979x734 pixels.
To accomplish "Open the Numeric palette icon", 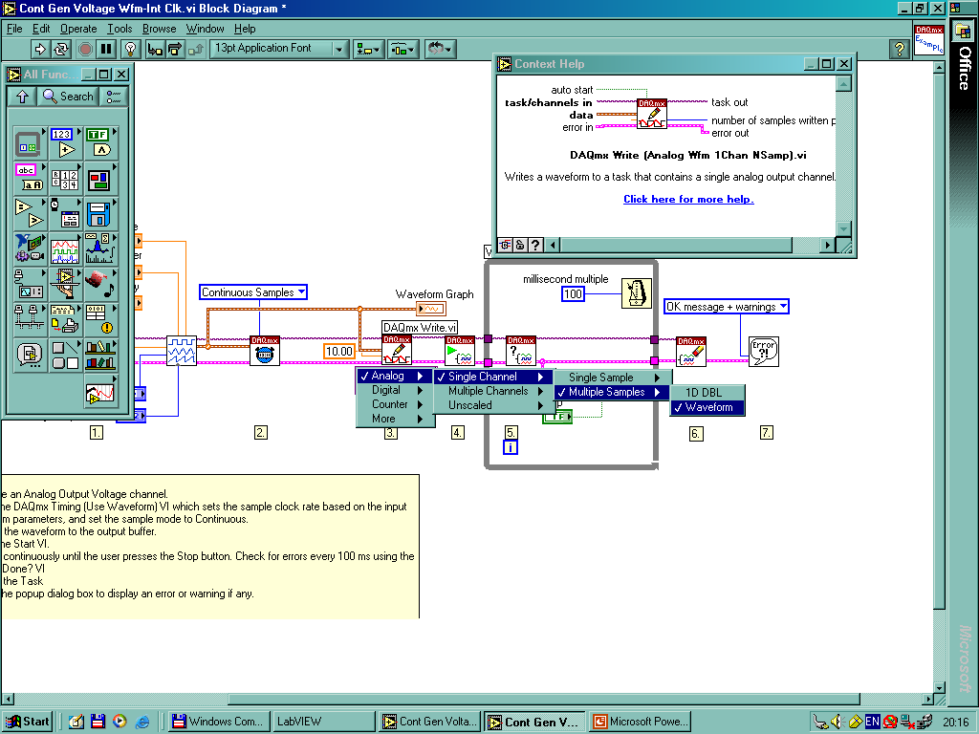I will (65, 143).
